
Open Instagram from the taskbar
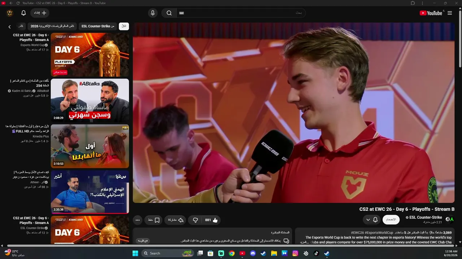pyautogui.click(x=295, y=253)
